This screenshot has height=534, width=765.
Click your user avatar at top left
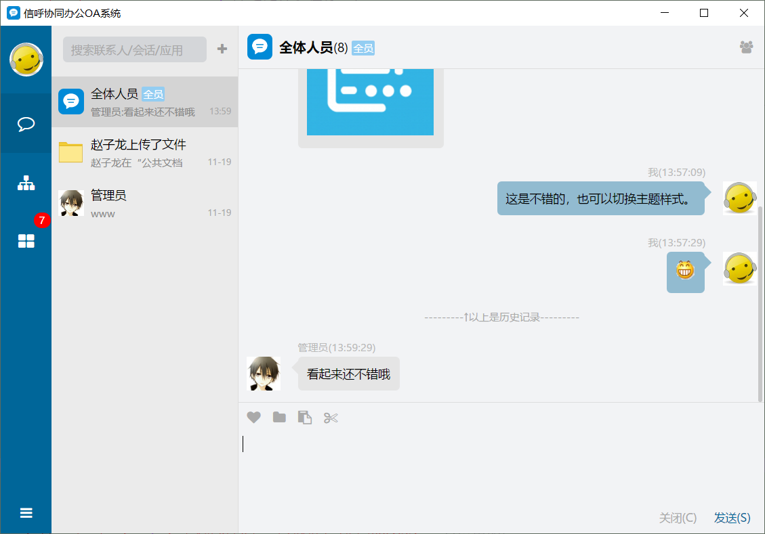26,60
